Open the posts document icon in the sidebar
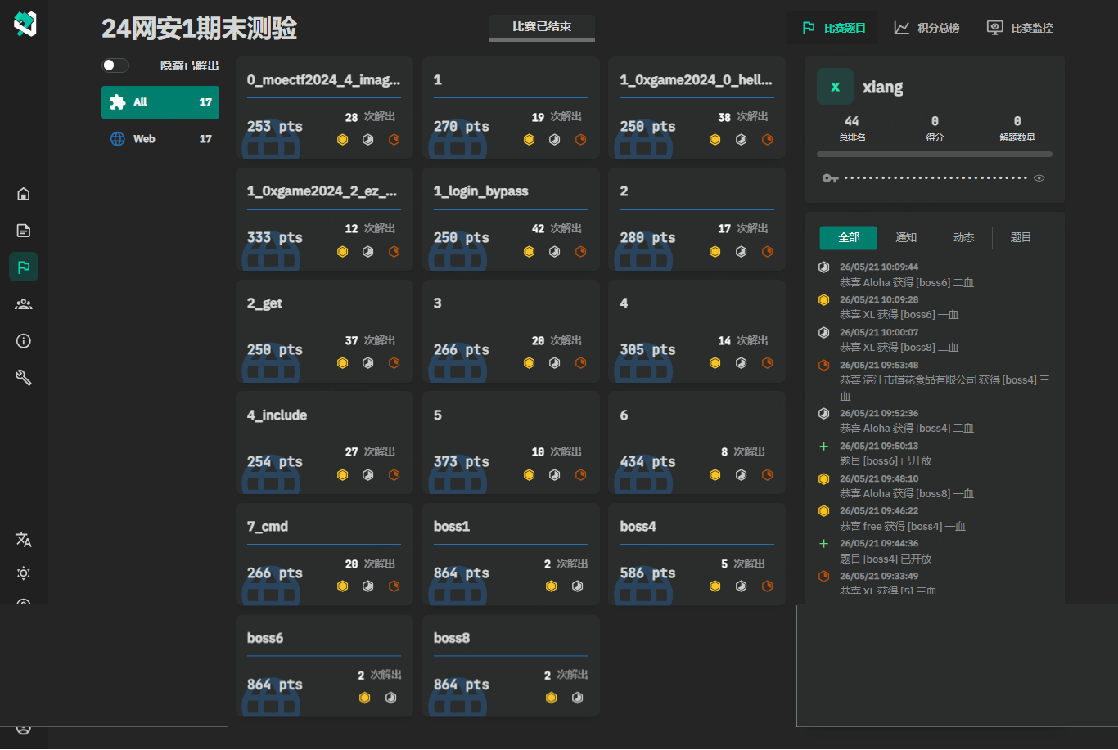 [x=24, y=231]
